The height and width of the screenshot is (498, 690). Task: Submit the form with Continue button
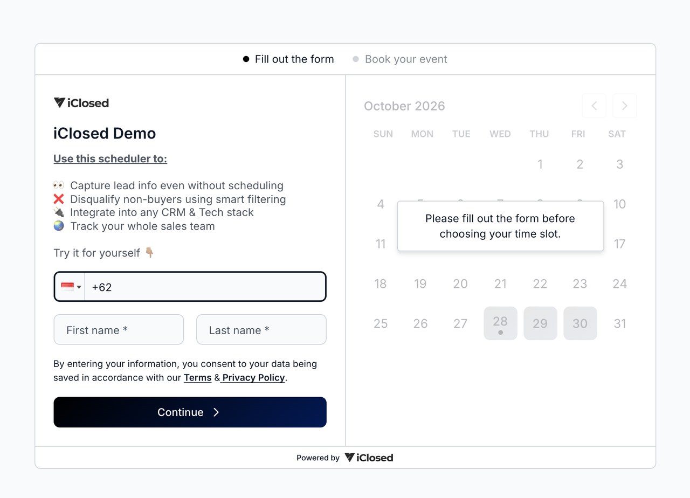pos(190,412)
